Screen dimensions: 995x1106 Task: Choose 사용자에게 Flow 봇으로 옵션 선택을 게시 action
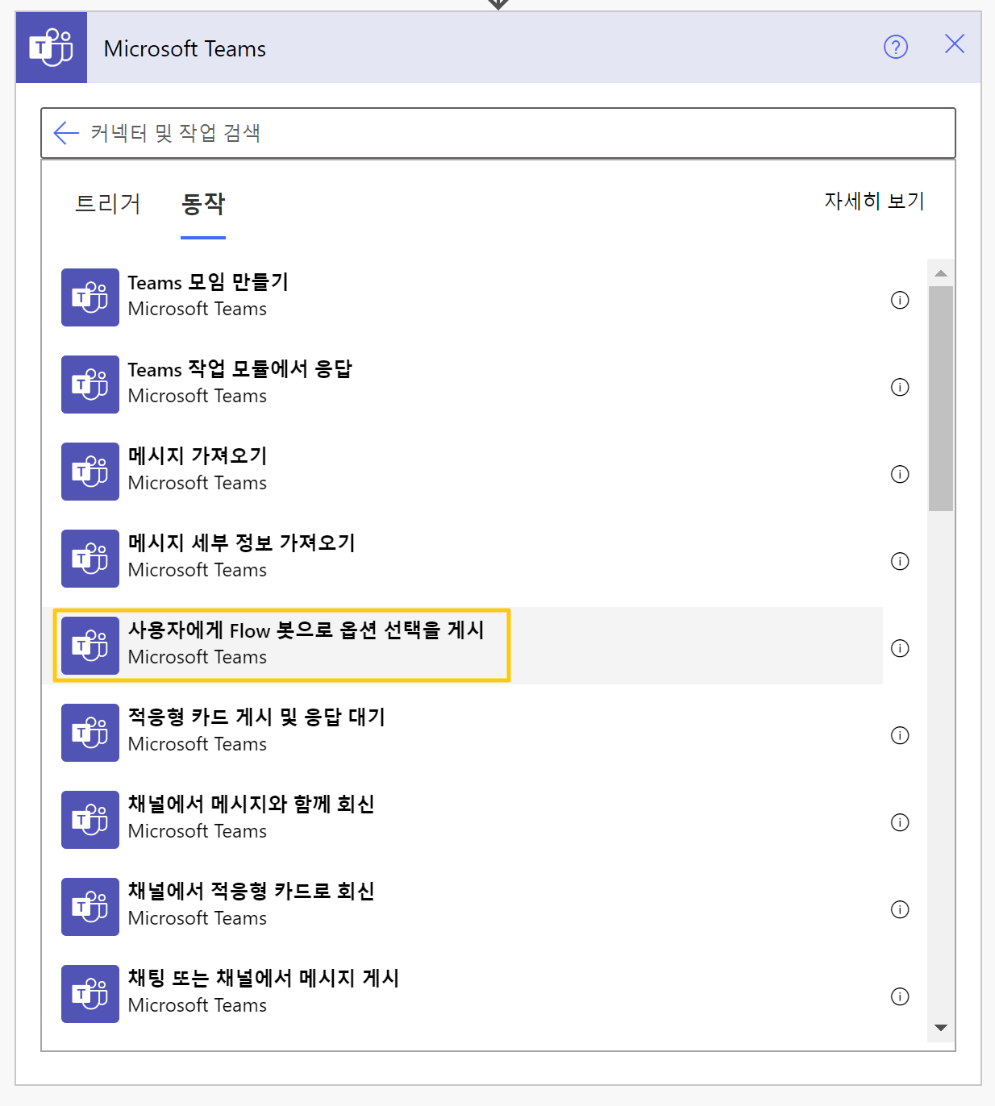pos(464,646)
